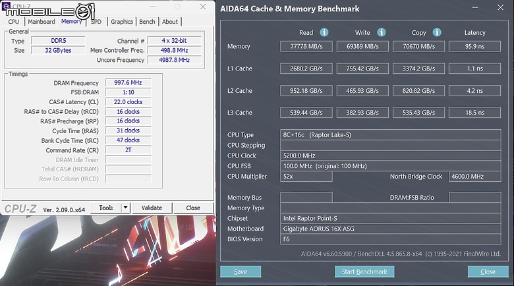514x286 pixels.
Task: Switch to the CPU tab in CPU-Z
Action: click(x=14, y=22)
